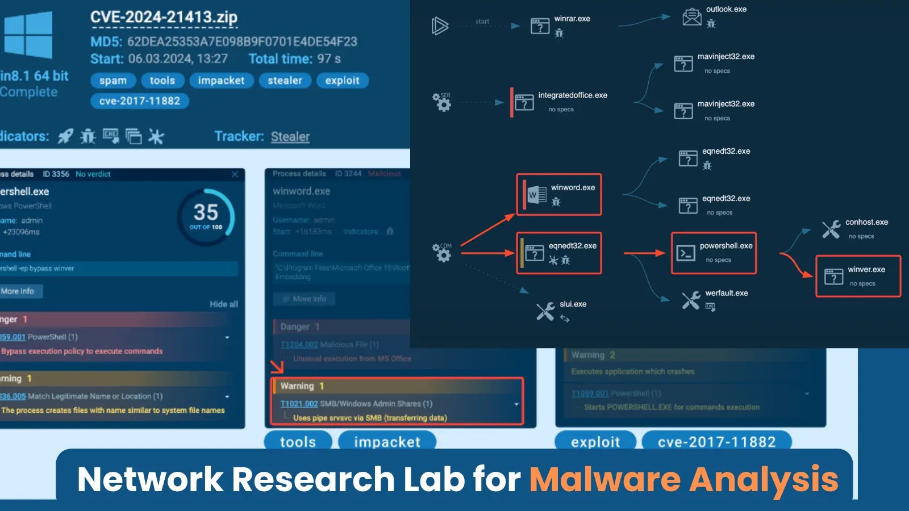Image resolution: width=909 pixels, height=511 pixels.
Task: Select the lower mavinject32.exe node icon
Action: [683, 111]
